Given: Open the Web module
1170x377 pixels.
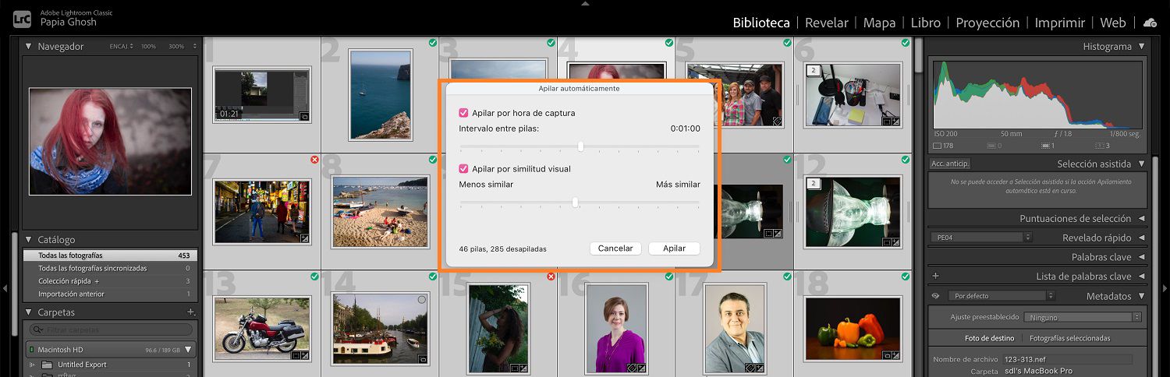Looking at the screenshot, I should 1113,23.
